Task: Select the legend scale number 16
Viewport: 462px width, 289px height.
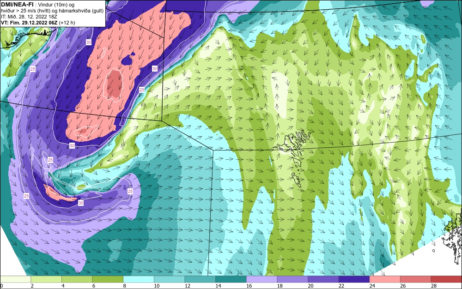Action: click(249, 286)
